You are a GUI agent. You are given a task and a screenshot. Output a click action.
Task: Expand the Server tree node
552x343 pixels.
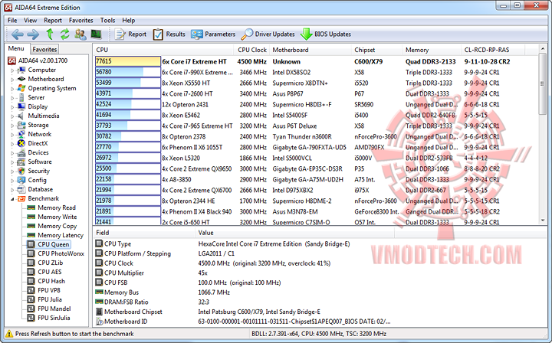[x=12, y=98]
